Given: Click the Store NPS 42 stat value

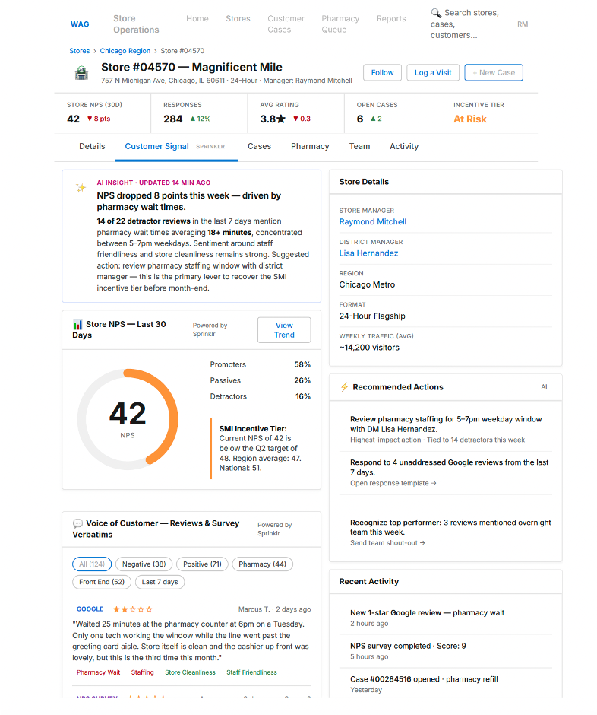Looking at the screenshot, I should click(x=74, y=119).
